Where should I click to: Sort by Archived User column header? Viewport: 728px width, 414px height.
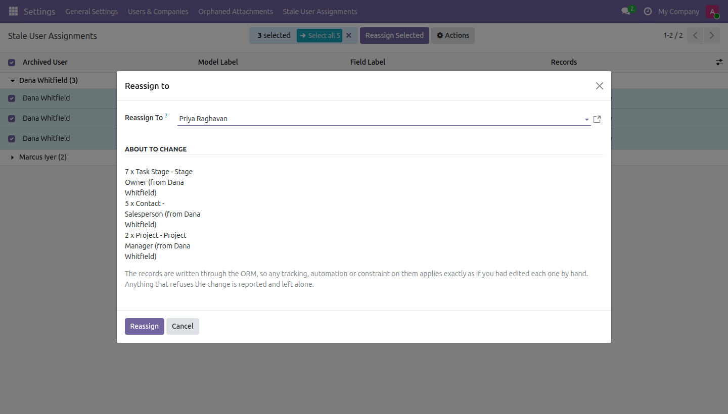click(x=45, y=62)
